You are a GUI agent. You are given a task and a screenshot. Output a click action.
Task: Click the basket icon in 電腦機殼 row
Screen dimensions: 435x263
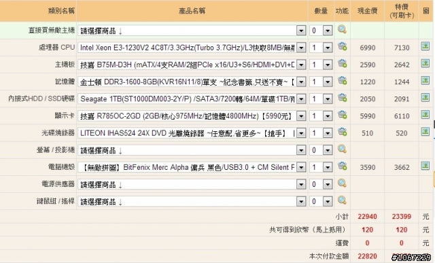[x=342, y=166]
